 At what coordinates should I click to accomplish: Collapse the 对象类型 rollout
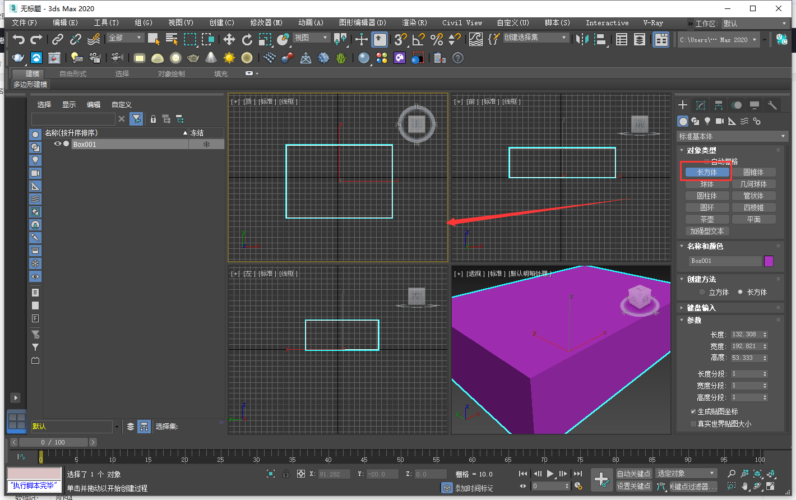pos(701,150)
